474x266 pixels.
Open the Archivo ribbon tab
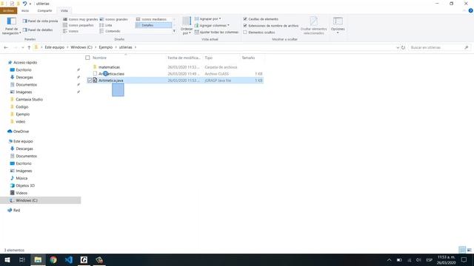coord(8,10)
